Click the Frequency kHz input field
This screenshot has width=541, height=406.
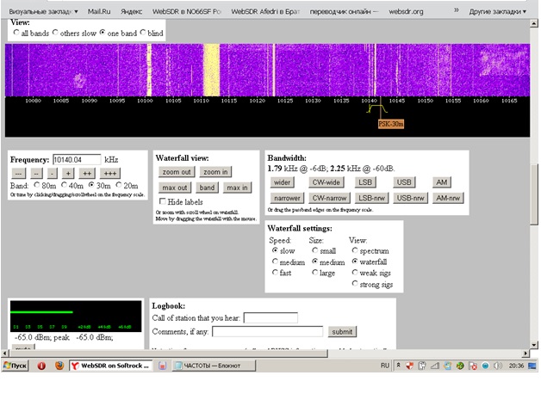[76, 159]
